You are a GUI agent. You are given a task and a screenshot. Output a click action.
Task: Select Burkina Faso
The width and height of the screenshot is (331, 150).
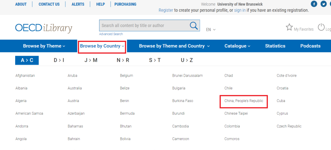(x=183, y=101)
